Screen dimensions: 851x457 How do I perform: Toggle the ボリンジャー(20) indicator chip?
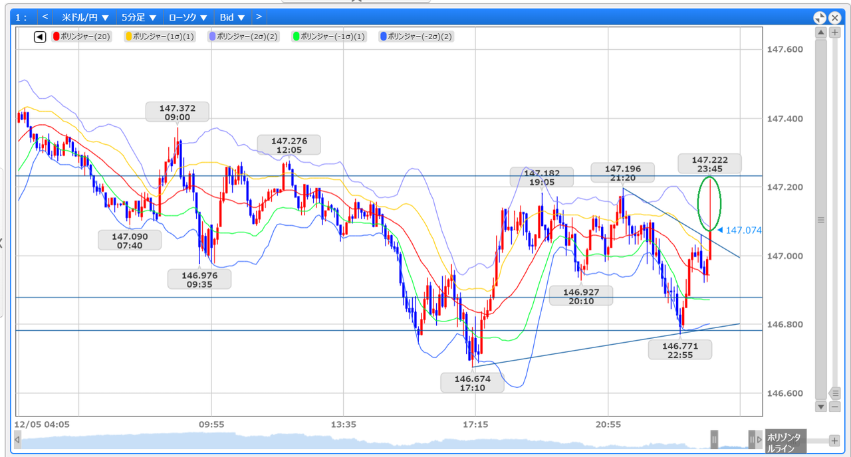pos(81,37)
